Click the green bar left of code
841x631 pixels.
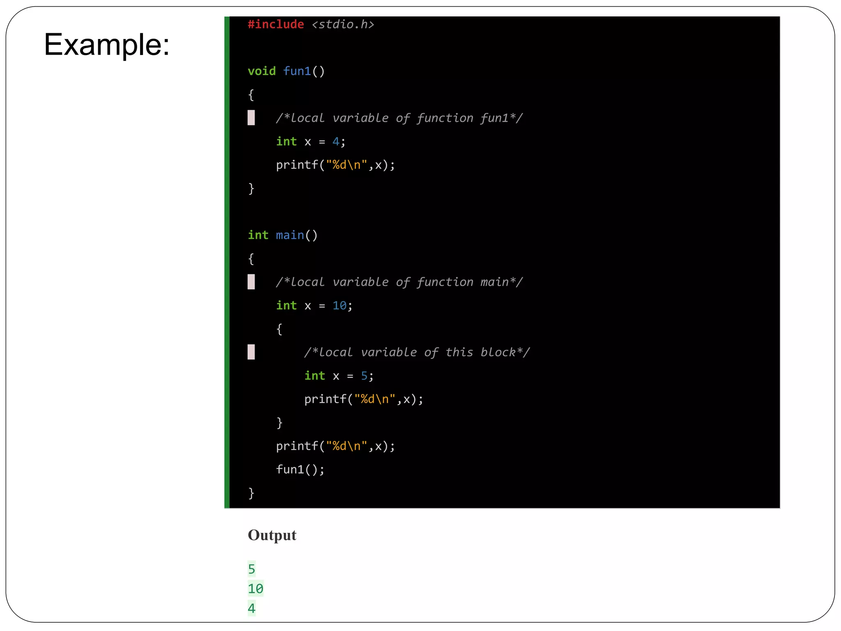227,262
